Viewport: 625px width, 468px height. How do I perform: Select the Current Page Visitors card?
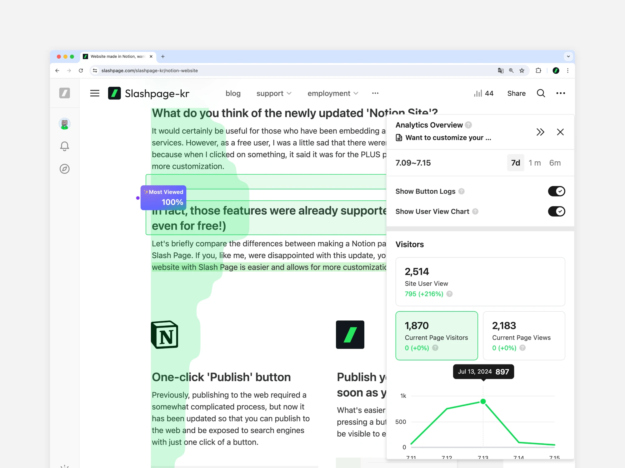point(437,336)
